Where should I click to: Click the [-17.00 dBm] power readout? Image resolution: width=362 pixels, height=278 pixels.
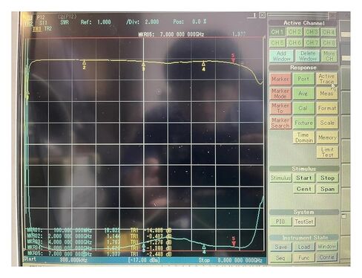144,260
